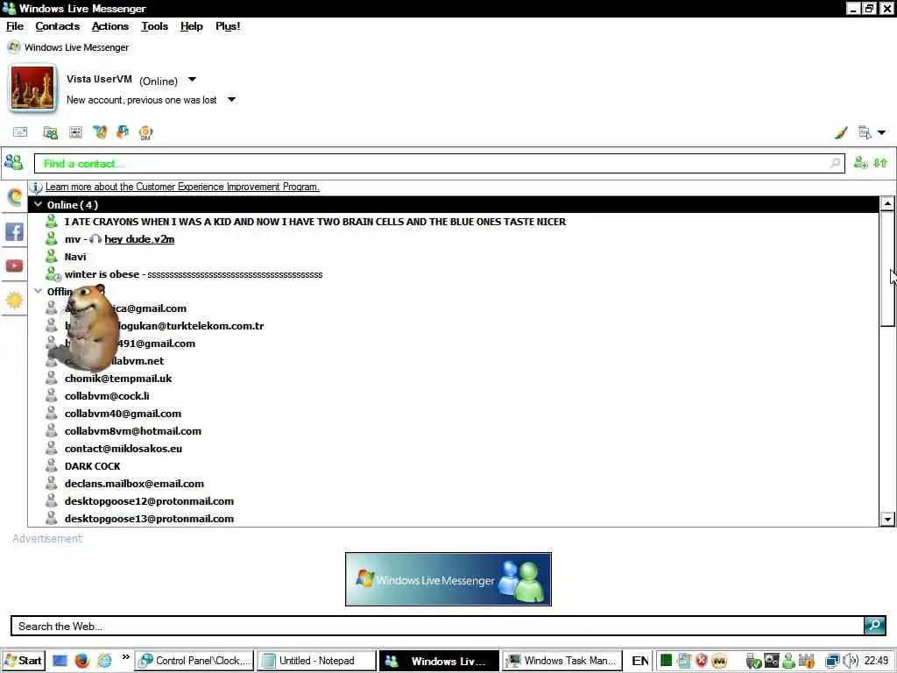Screen dimensions: 897x673
Task: Switch to Untitled - Notepad taskbar button
Action: click(316, 661)
